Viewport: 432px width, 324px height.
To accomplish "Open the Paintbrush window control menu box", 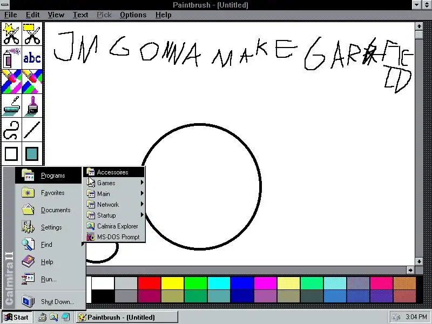I will tap(5, 4).
